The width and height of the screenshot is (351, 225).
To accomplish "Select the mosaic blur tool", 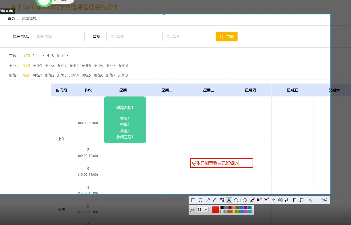I will coord(222,200).
